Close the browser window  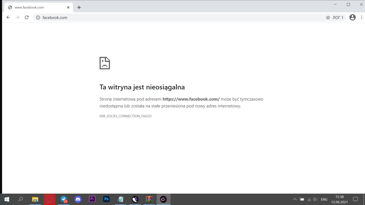tap(361, 4)
